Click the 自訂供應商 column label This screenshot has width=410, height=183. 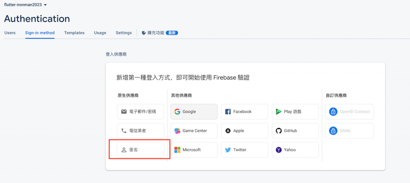tap(336, 96)
